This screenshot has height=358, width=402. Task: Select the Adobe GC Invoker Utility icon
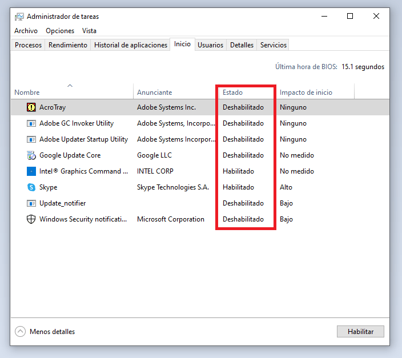(31, 123)
